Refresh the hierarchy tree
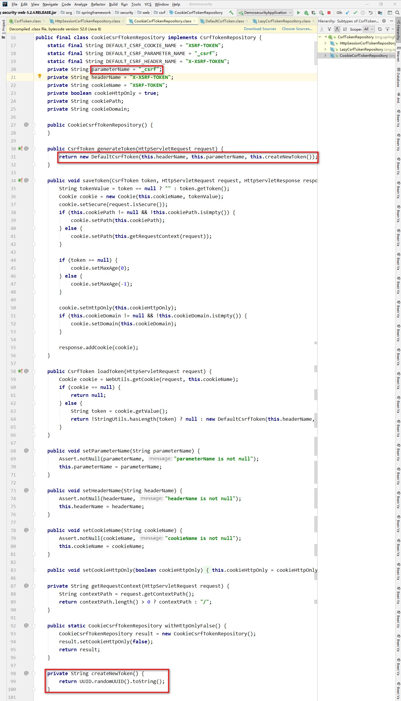 380,29
